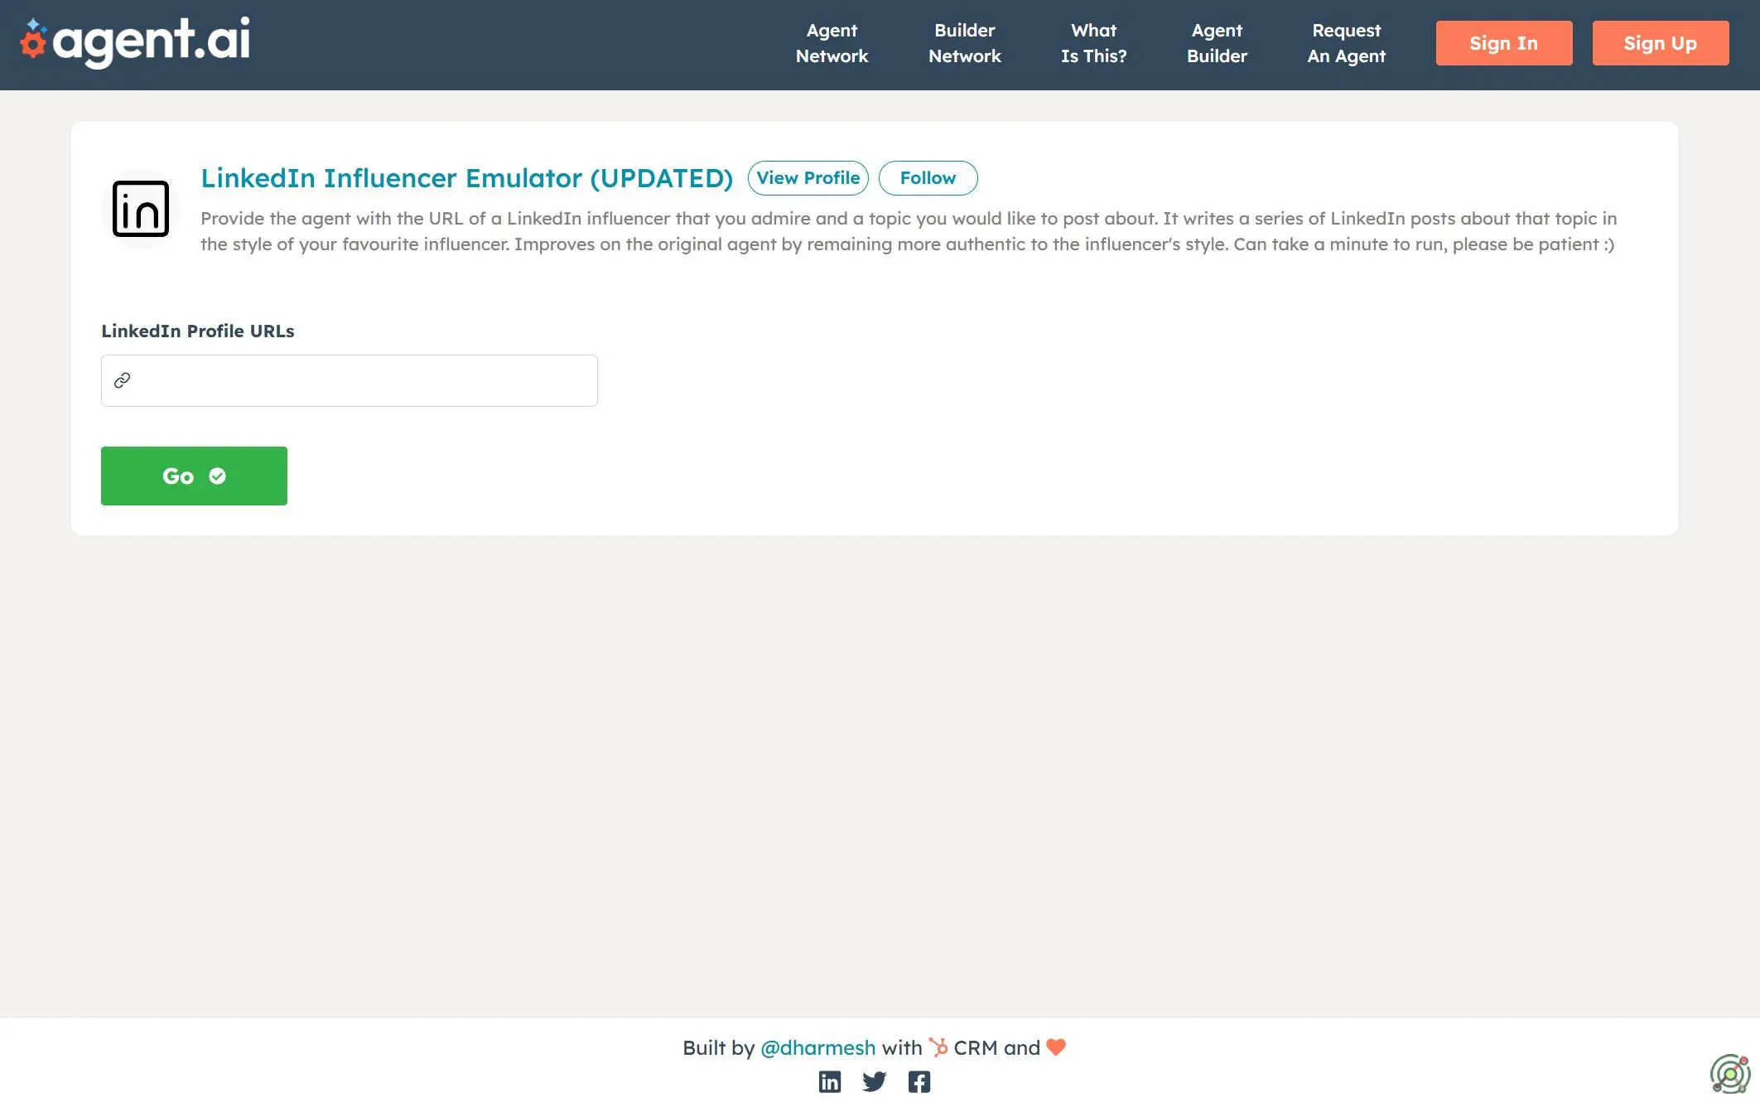1760x1102 pixels.
Task: Click the agent description paragraph text
Action: tap(908, 231)
